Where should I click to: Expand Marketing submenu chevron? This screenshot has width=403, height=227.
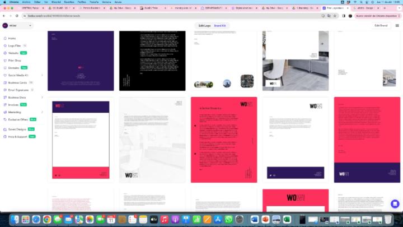click(42, 112)
